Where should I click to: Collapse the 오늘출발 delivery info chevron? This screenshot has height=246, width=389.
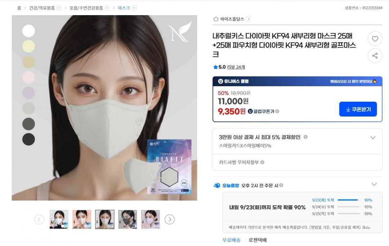(374, 184)
